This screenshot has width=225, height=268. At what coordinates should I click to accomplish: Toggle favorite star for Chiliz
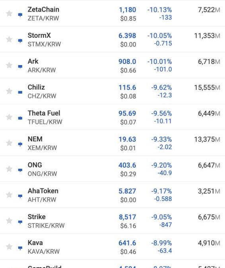pos(9,91)
